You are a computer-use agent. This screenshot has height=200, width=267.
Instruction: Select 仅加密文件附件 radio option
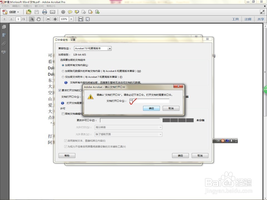click(x=63, y=77)
